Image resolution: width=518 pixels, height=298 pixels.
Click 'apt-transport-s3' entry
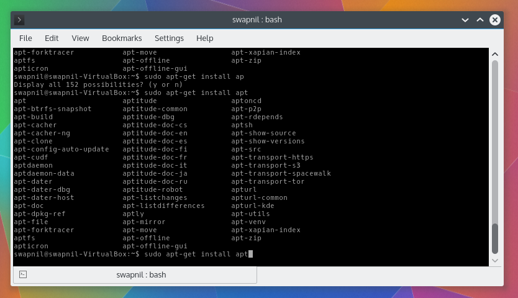coord(266,166)
